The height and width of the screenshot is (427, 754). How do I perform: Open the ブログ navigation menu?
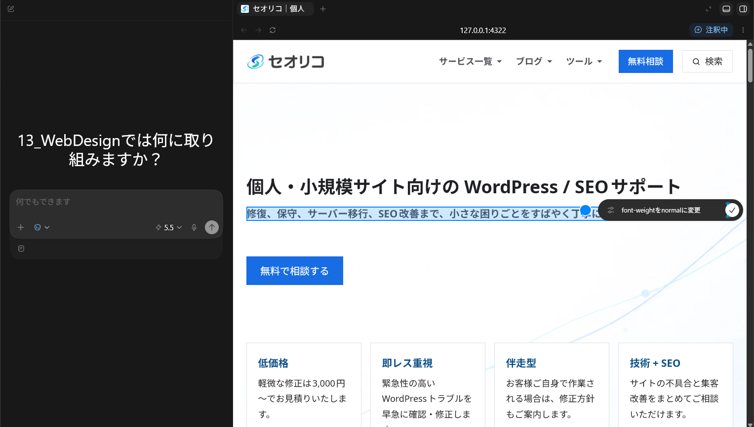534,62
